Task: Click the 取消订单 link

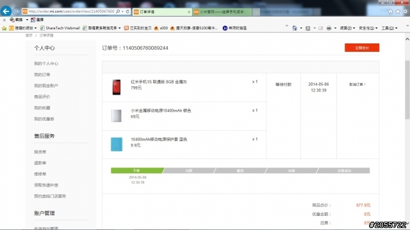Action: click(357, 84)
